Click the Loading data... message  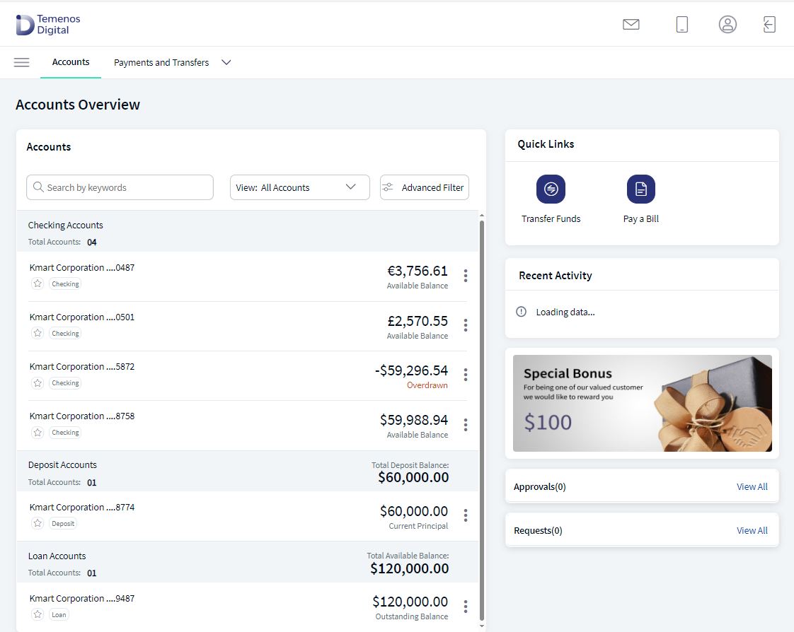click(565, 312)
